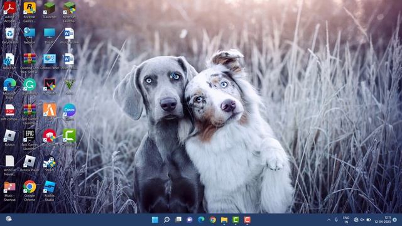Image resolution: width=402 pixels, height=226 pixels.
Task: Select the soft-compu PDF file icon
Action: 10,112
